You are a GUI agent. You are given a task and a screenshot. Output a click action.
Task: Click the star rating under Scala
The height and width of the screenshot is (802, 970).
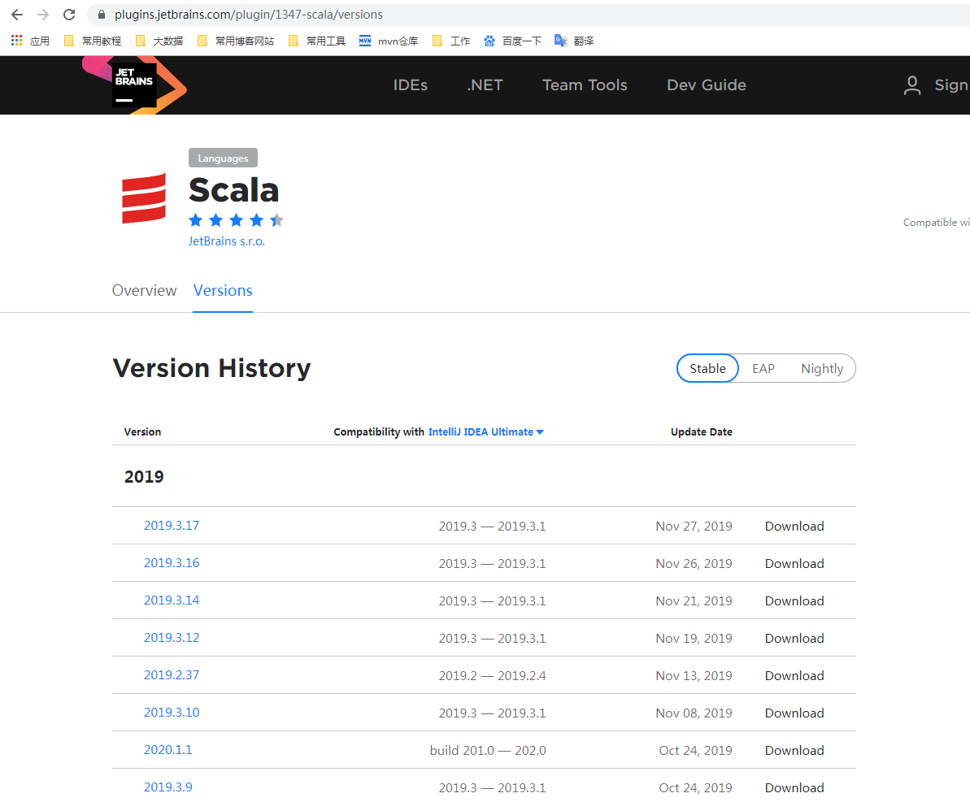pos(236,220)
